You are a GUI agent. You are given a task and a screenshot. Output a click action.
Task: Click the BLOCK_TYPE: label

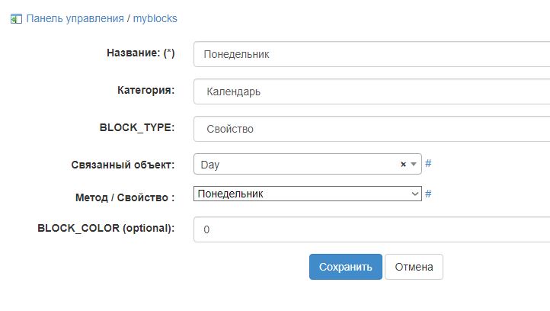(137, 127)
